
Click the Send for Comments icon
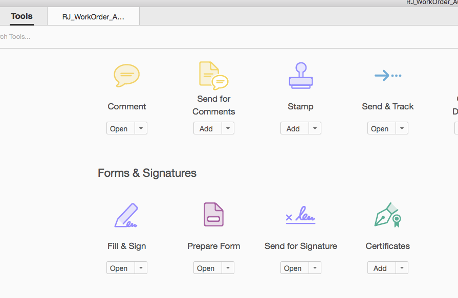(x=213, y=74)
